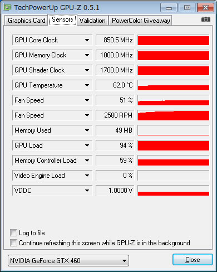Minimize the GPU-Z window

[169, 8]
